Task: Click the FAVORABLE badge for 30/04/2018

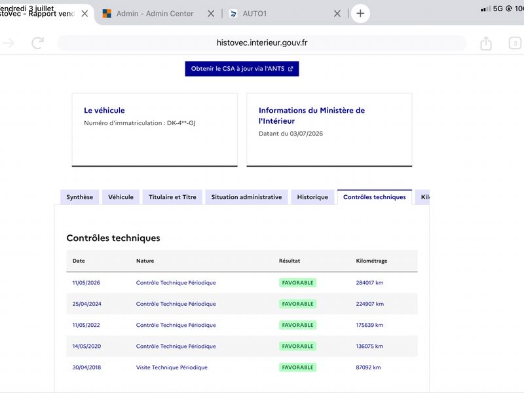Action: click(298, 367)
